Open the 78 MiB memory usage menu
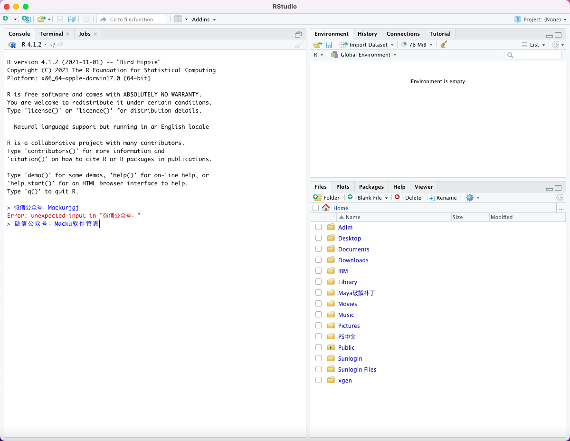Image resolution: width=570 pixels, height=441 pixels. coord(417,45)
